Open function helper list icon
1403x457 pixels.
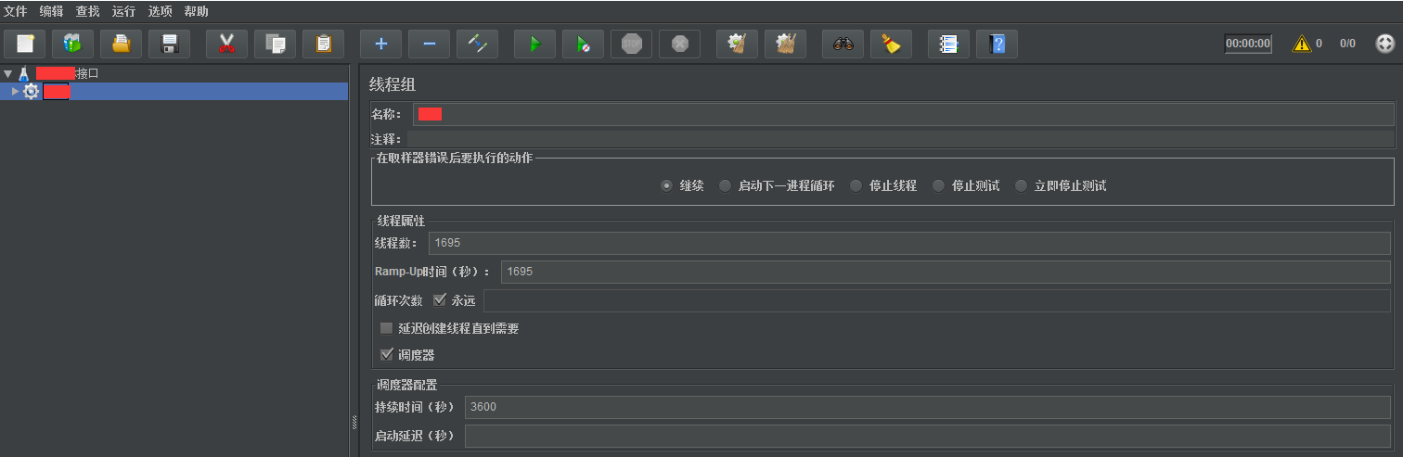(x=948, y=44)
